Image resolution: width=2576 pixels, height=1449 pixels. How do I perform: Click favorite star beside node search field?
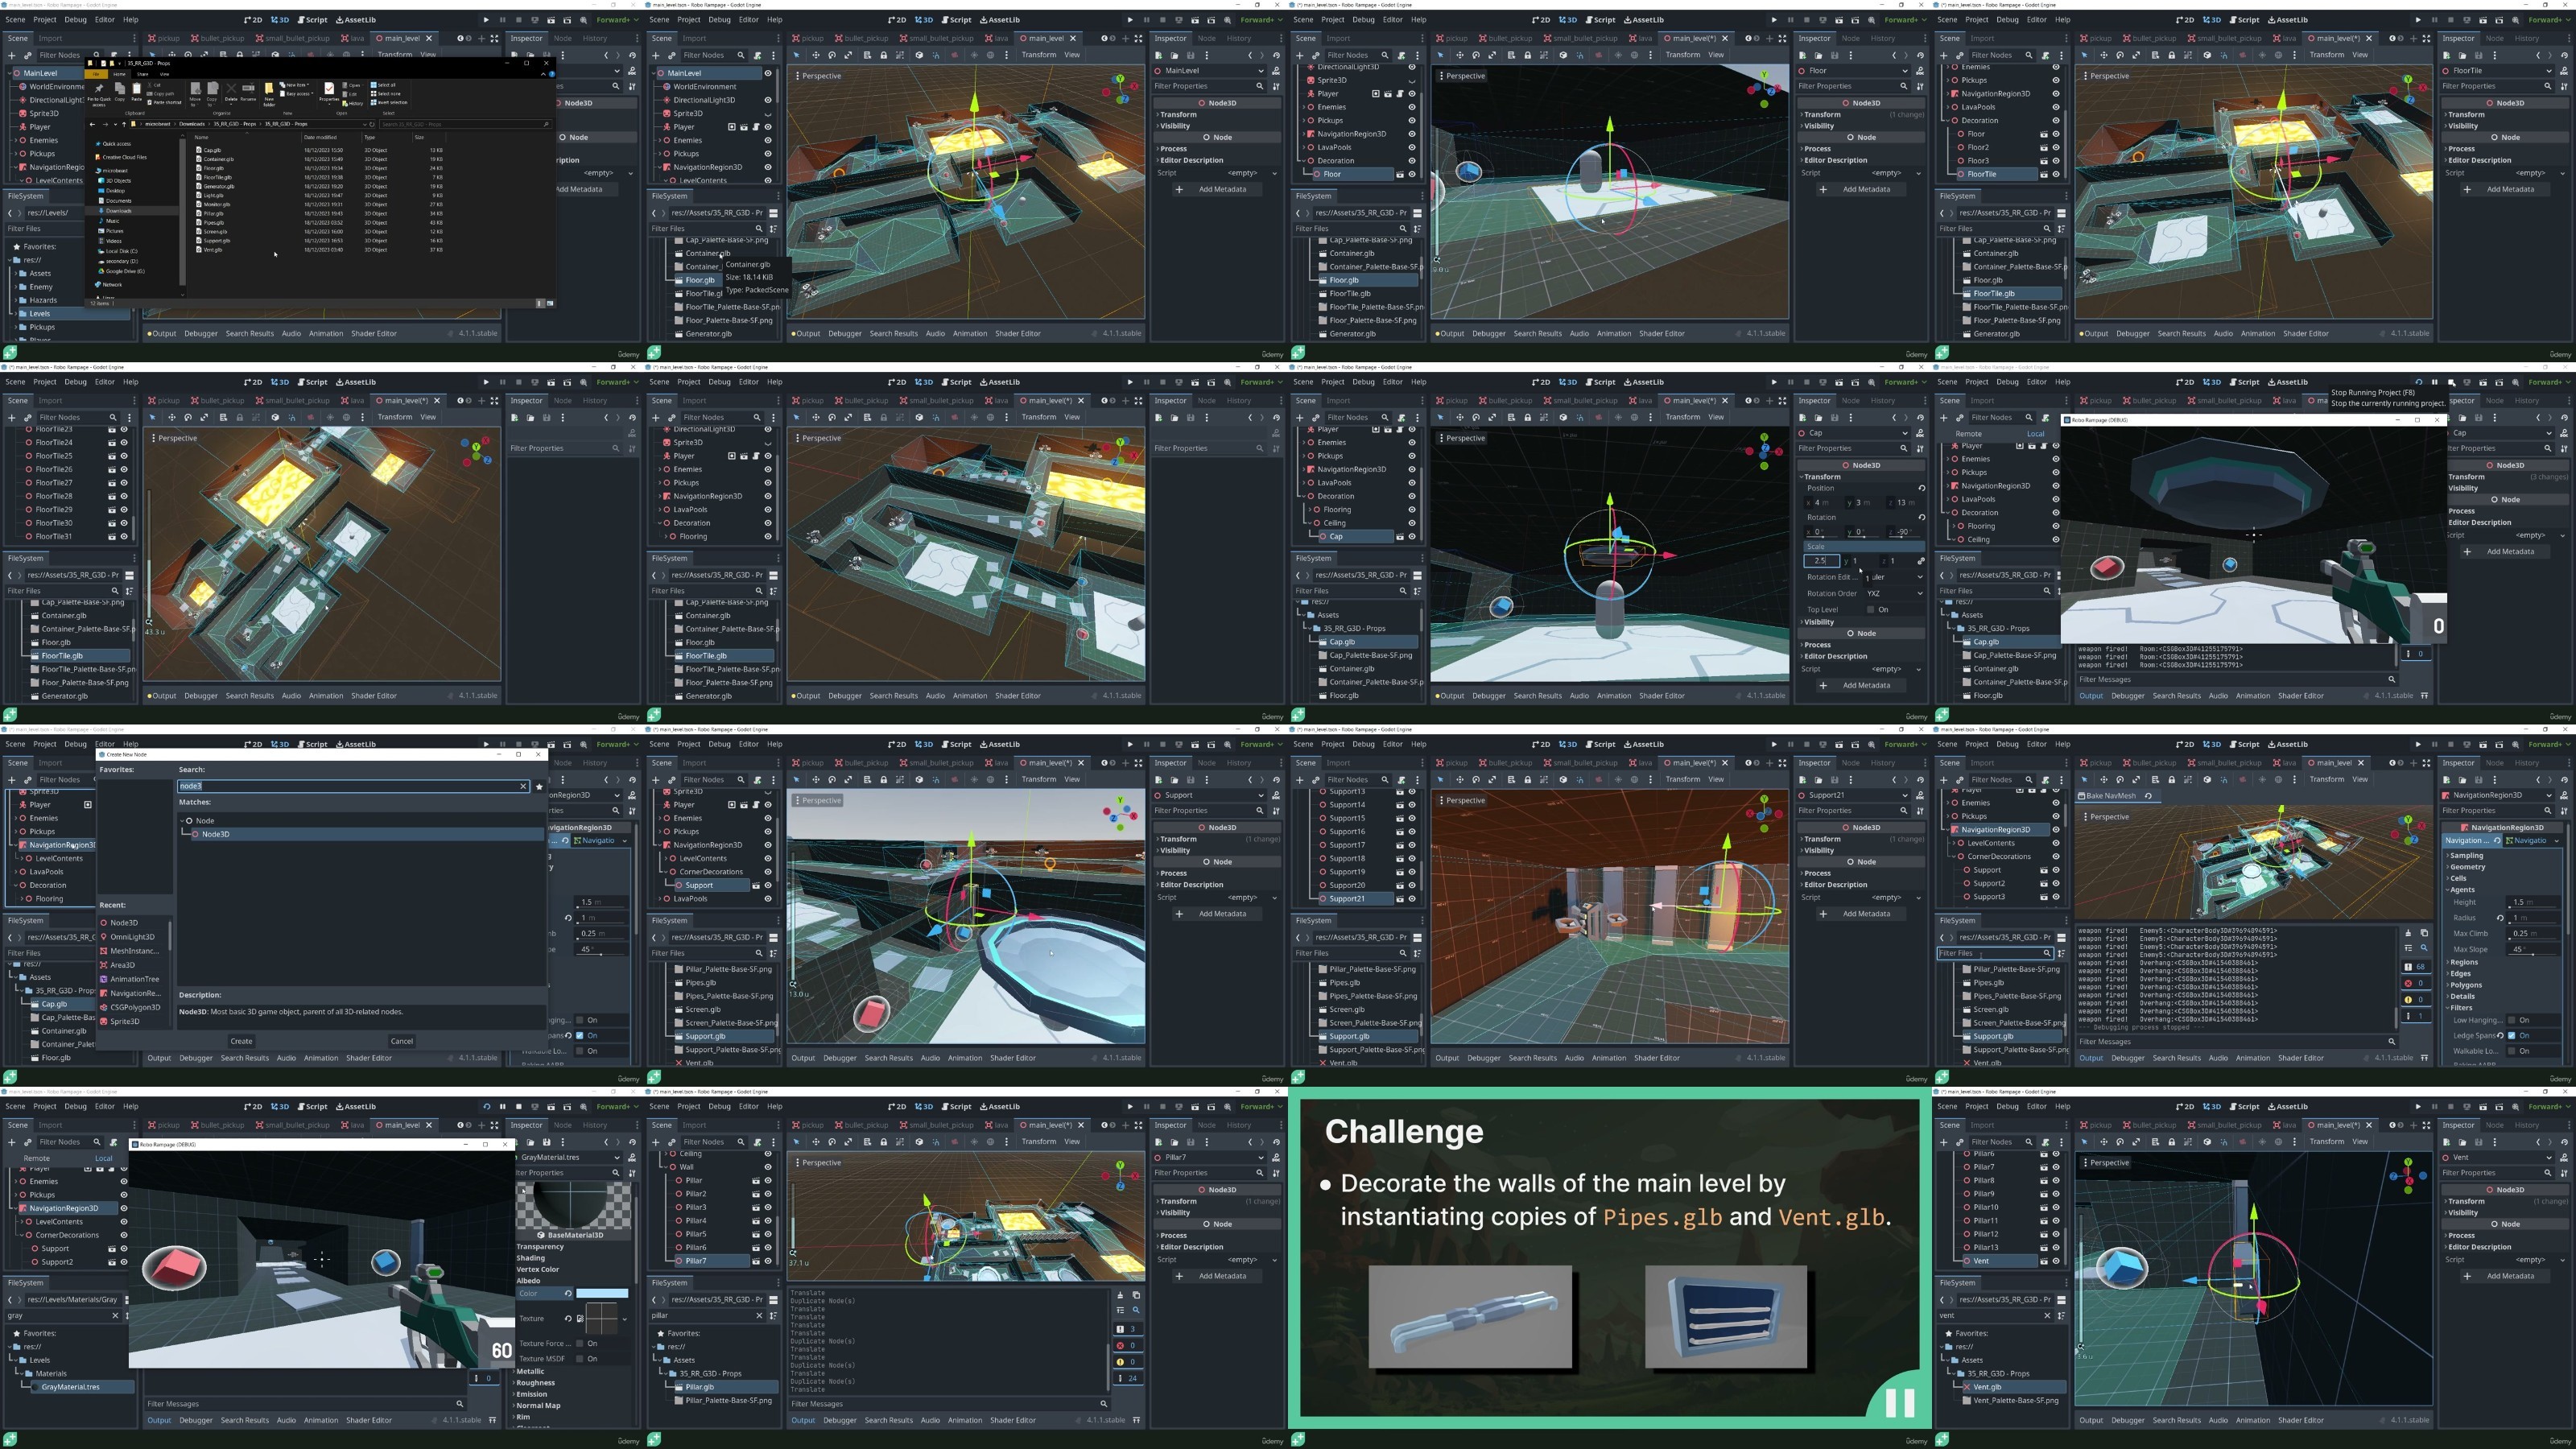pyautogui.click(x=540, y=786)
